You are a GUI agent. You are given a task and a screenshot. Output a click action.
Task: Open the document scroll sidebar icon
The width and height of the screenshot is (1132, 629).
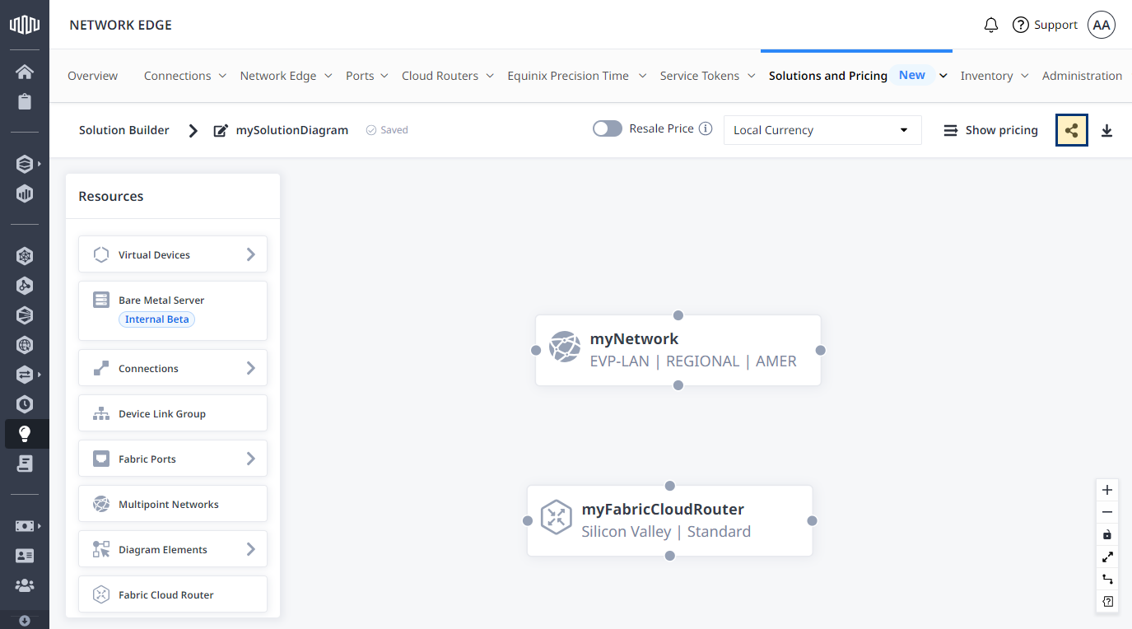(25, 464)
